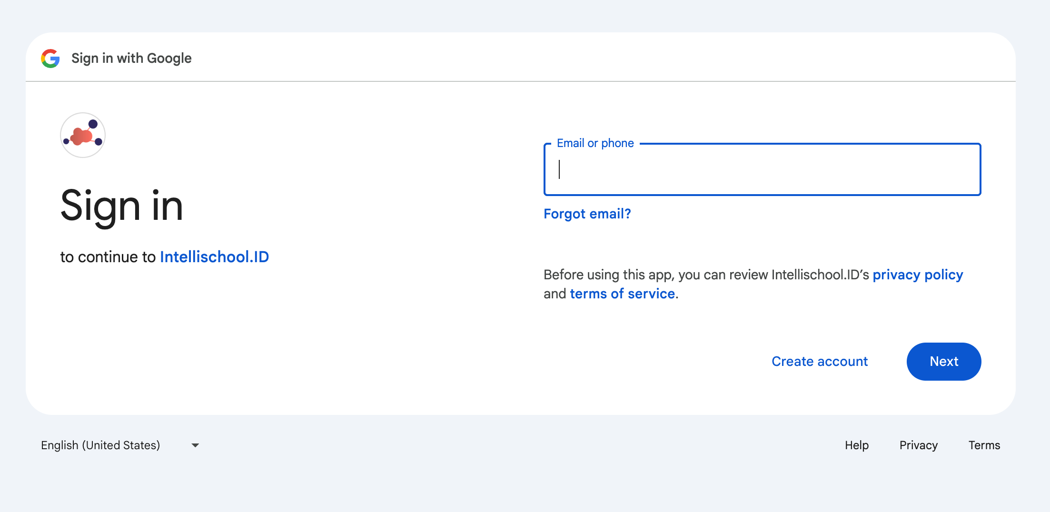Open Help in the footer
The height and width of the screenshot is (512, 1050).
coord(856,445)
